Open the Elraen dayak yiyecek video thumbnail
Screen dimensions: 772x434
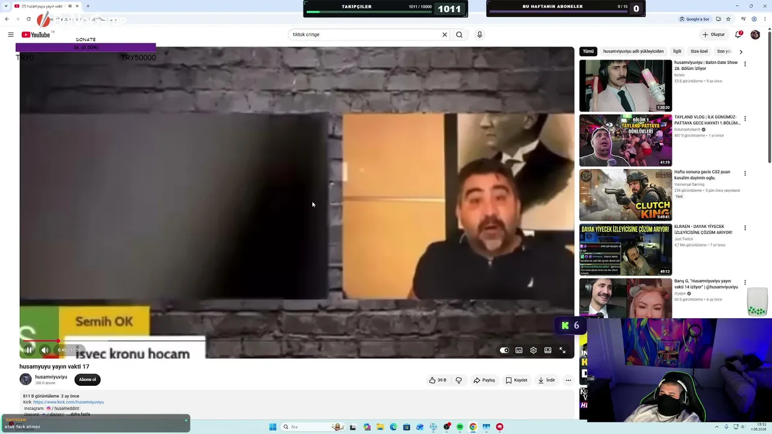[625, 250]
